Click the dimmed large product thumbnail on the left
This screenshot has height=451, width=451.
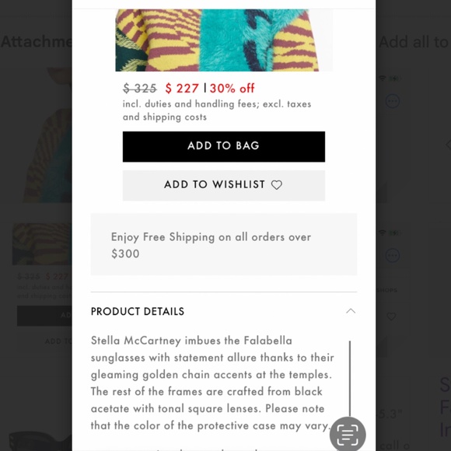click(x=47, y=135)
